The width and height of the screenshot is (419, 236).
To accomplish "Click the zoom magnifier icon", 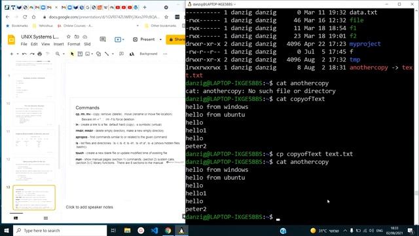I will coord(58,54).
